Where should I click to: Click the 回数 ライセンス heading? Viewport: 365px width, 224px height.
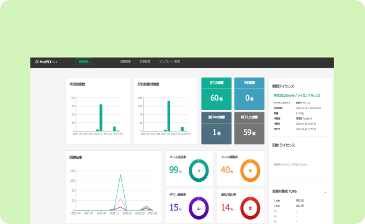284,145
